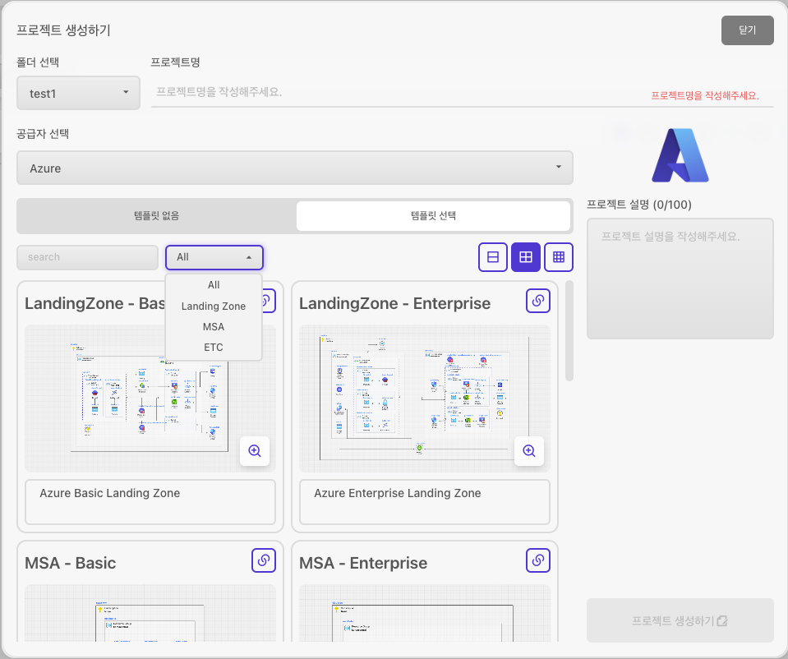Expand the Azure provider dropdown
This screenshot has height=659, width=788.
[294, 168]
